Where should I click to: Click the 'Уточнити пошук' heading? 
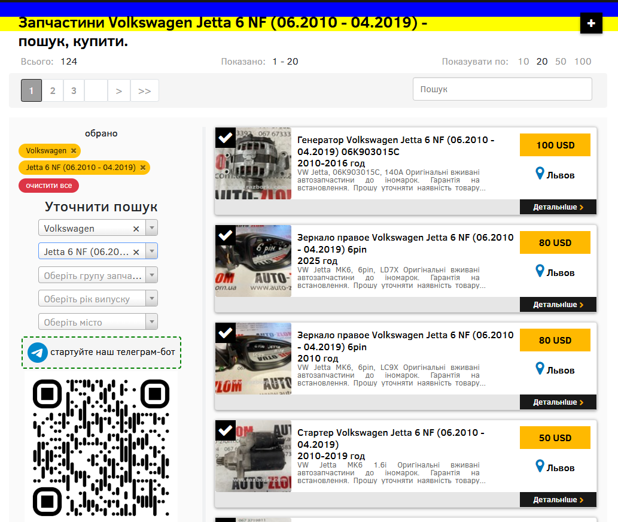[101, 207]
